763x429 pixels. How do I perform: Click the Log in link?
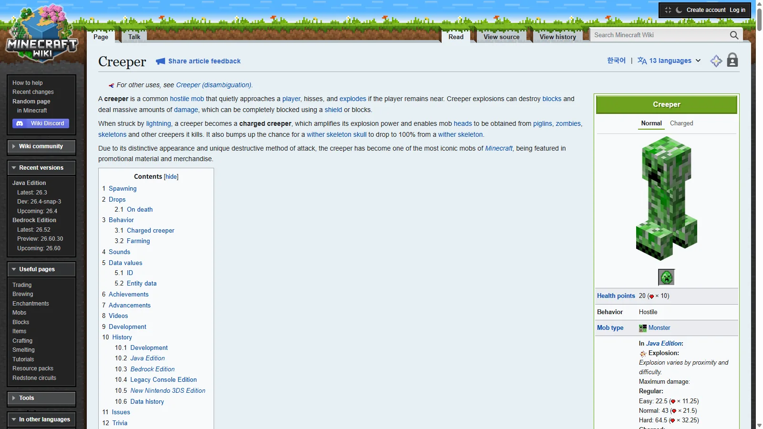point(737,10)
